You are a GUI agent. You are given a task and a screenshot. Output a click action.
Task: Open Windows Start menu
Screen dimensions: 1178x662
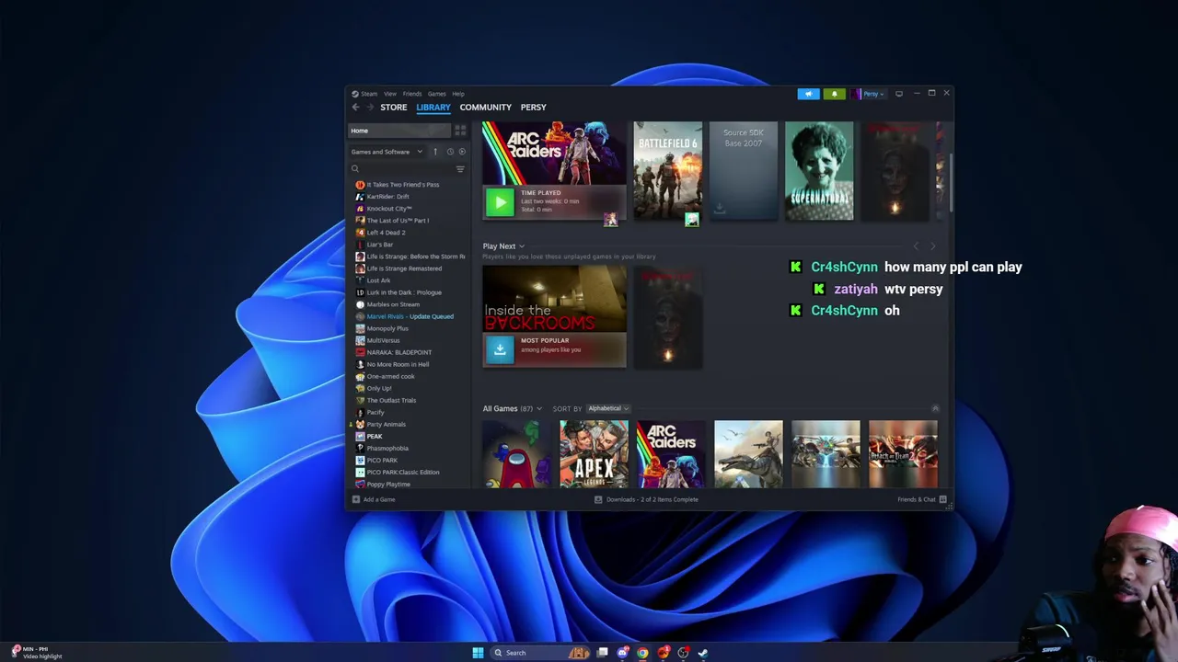pyautogui.click(x=478, y=653)
